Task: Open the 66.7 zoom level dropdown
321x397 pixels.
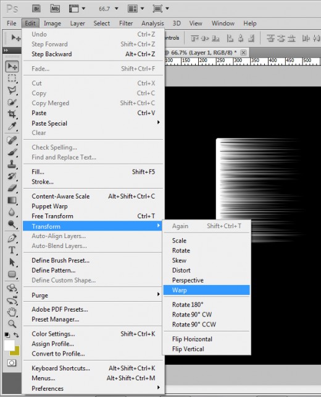Action: (109, 9)
